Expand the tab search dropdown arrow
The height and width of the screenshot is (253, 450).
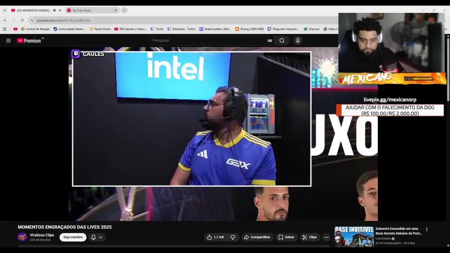tap(5, 11)
